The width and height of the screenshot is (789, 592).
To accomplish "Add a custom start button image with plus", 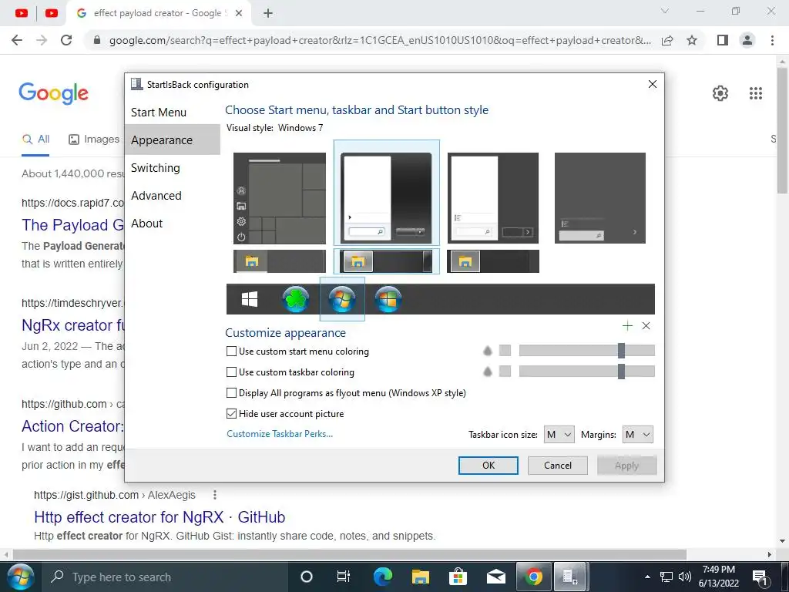I will point(627,326).
